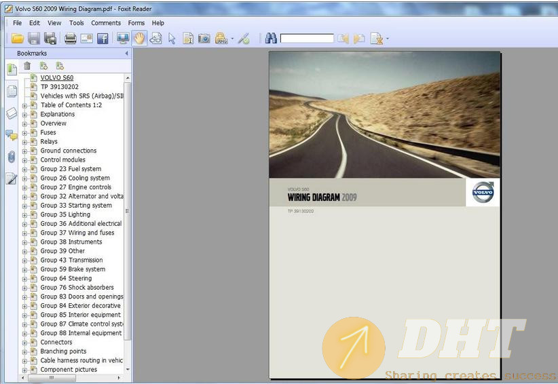The image size is (558, 384).
Task: Select the VOLVO S60 bookmark
Action: coord(57,78)
